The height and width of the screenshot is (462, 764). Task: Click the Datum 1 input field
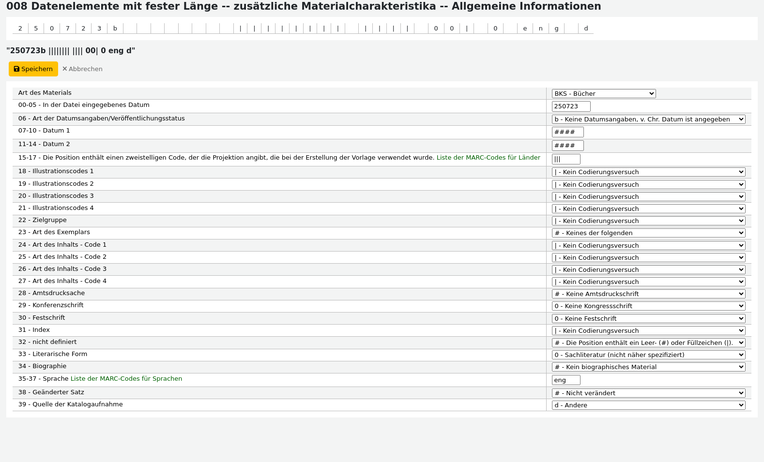[567, 132]
